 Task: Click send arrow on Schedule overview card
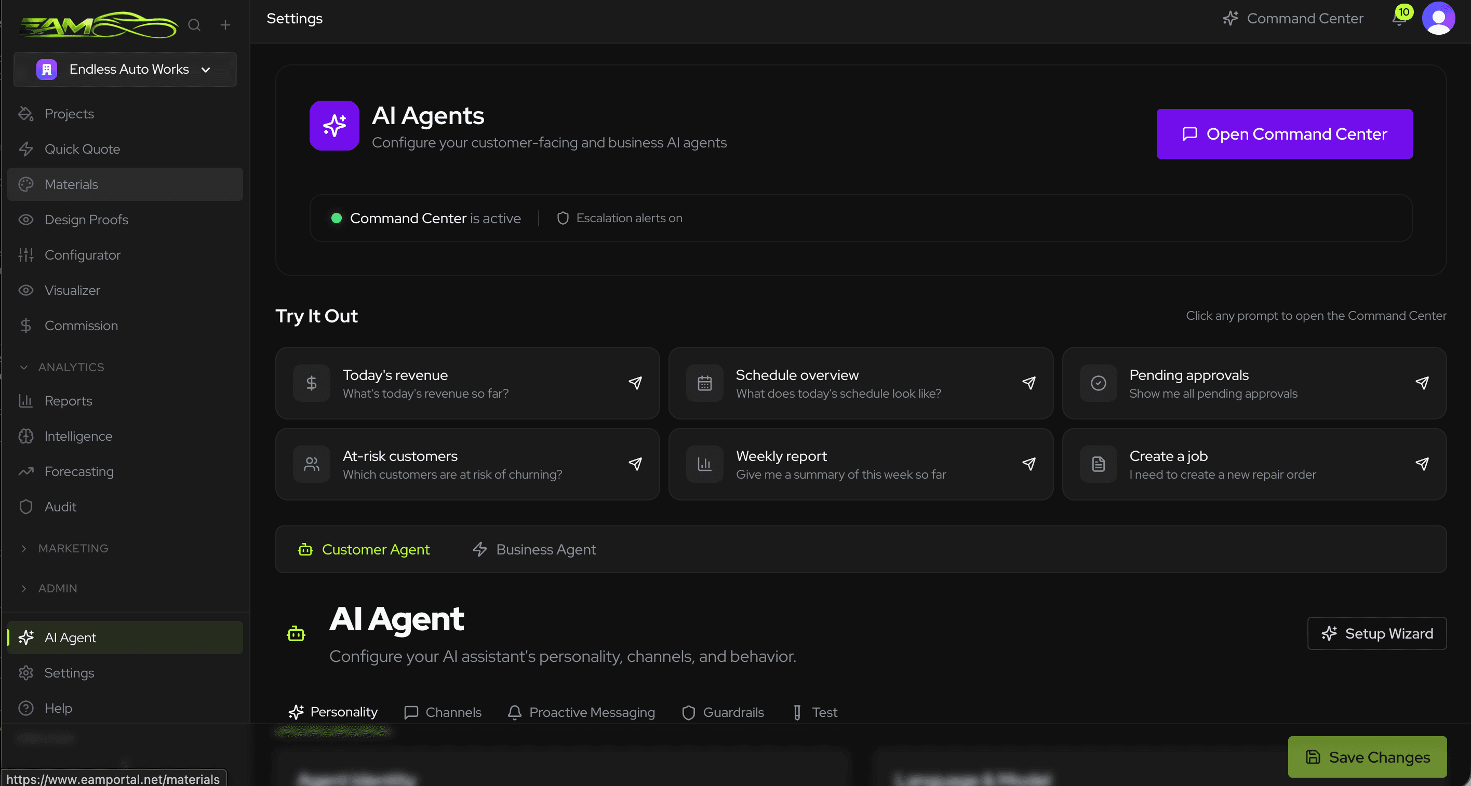[1029, 383]
